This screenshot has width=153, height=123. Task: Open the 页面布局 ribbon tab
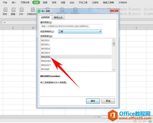(x=25, y=2)
